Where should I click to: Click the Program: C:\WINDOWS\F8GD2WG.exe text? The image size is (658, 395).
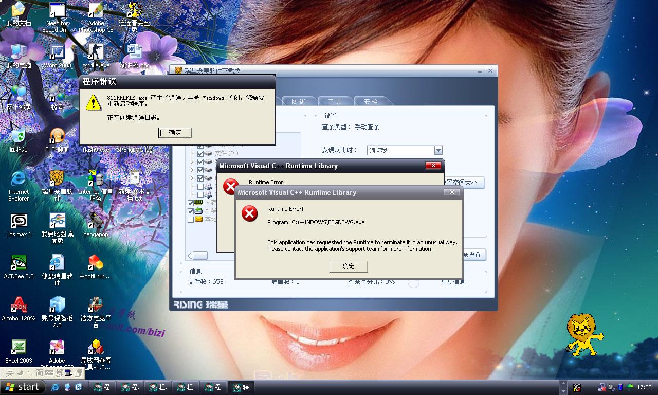click(x=316, y=222)
